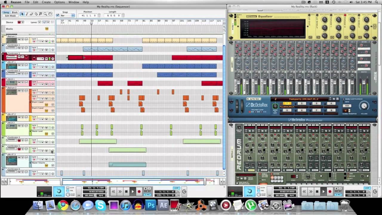Select the Pencil tool in sequencer toolbar
Viewport: 382px width, 215px height.
[27, 14]
